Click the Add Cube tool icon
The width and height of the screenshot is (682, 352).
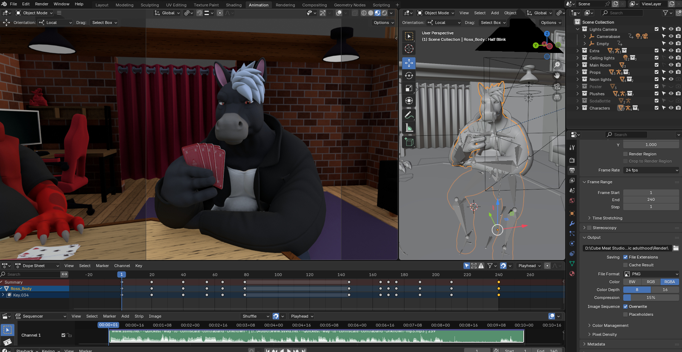click(409, 142)
